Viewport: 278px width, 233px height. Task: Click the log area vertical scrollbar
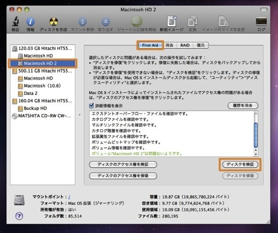click(256, 134)
